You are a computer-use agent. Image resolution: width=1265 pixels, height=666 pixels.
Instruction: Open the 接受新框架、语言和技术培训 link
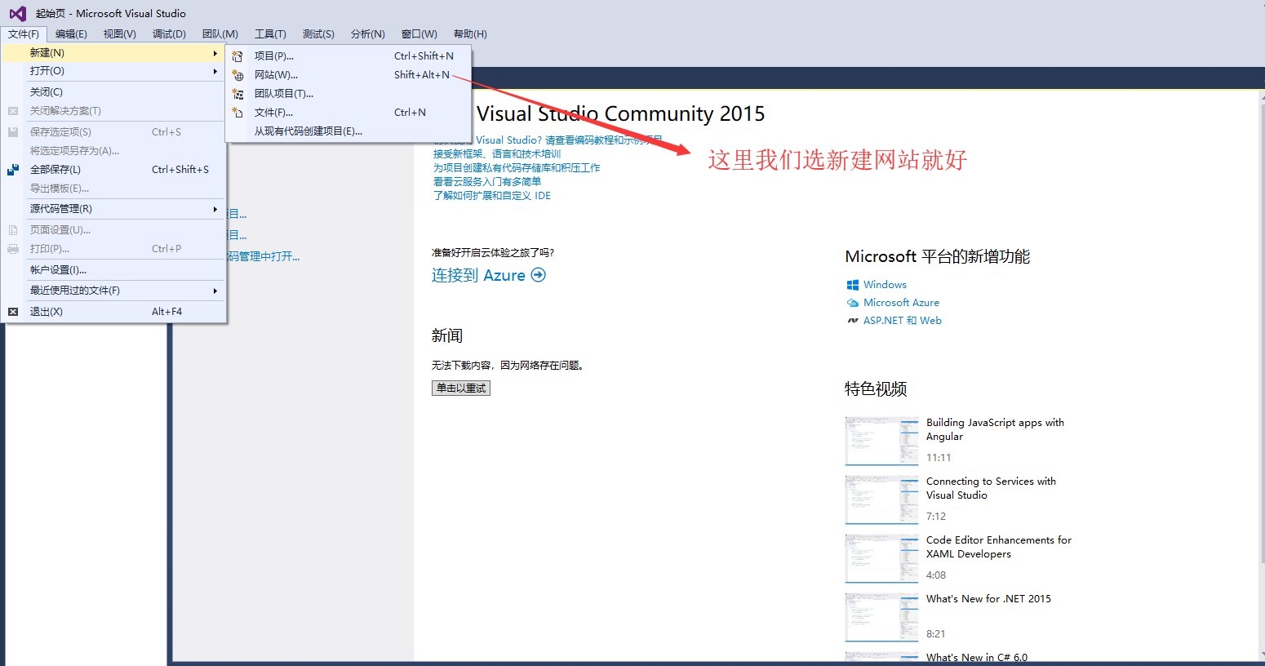click(497, 153)
